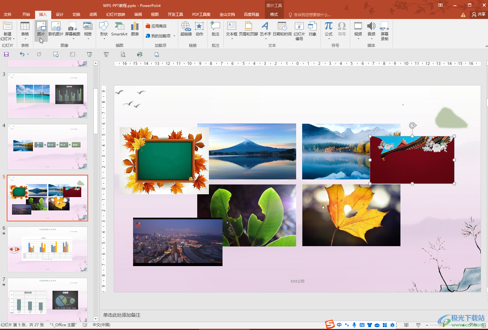Image resolution: width=488 pixels, height=330 pixels.
Task: Insert an 对象 object
Action: click(x=313, y=29)
